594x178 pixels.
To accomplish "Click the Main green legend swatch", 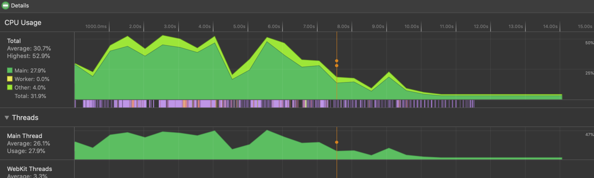I will 10,70.
